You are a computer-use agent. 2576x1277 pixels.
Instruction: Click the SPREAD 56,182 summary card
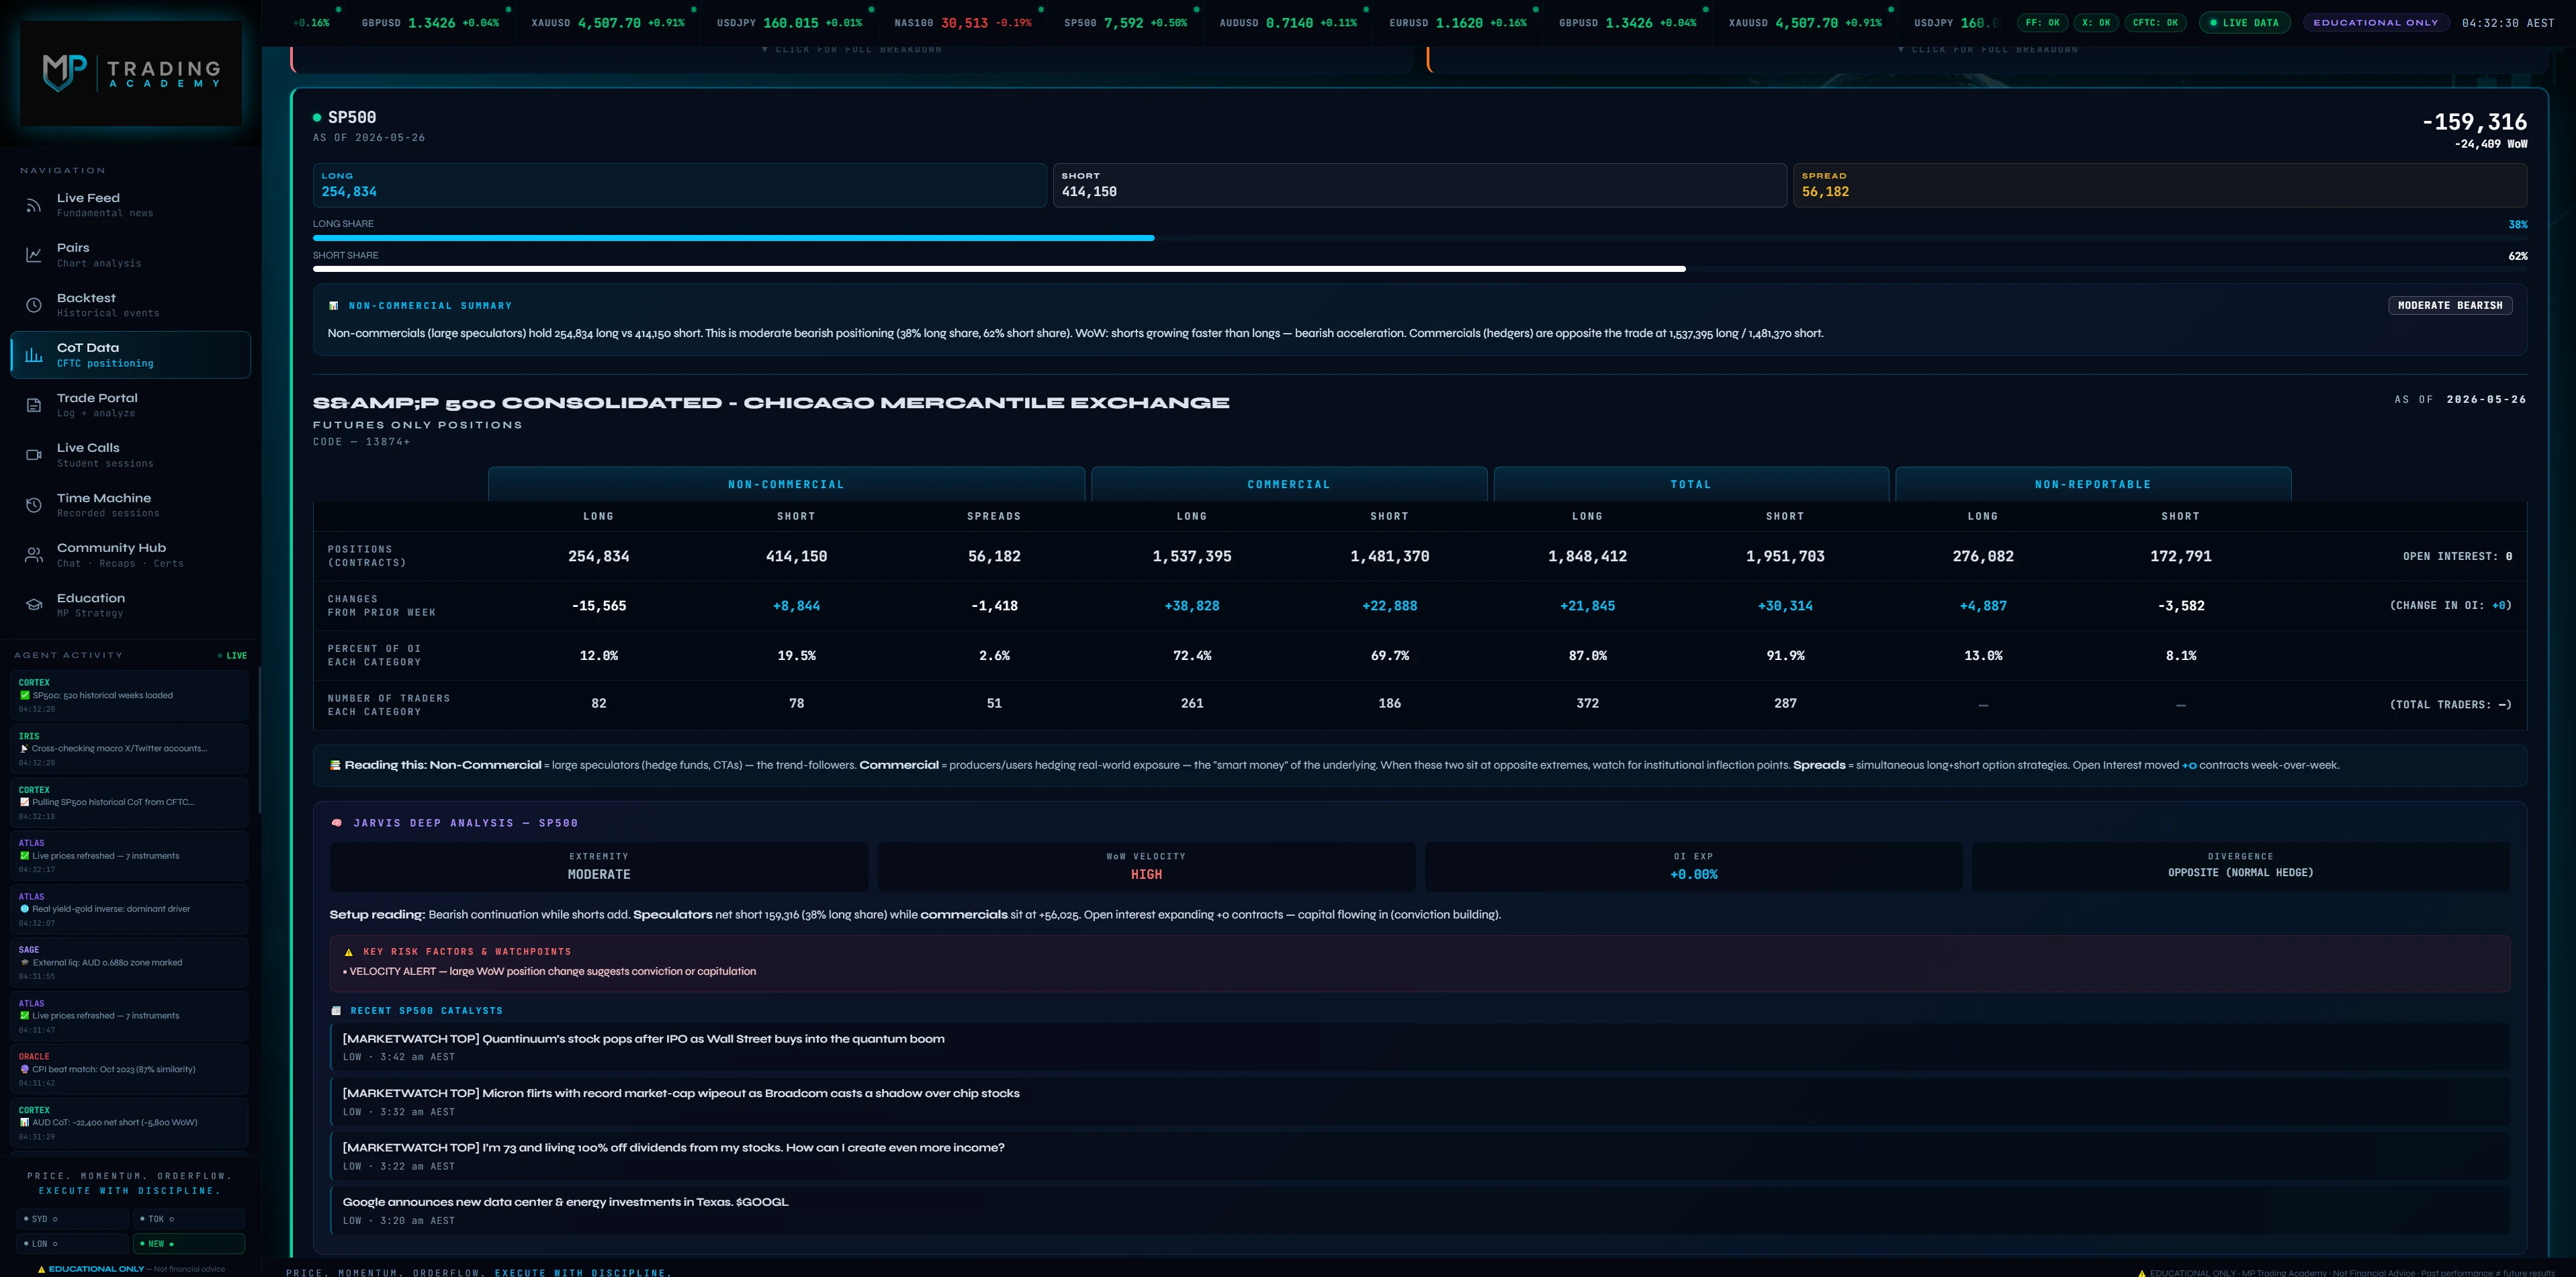coord(2160,185)
